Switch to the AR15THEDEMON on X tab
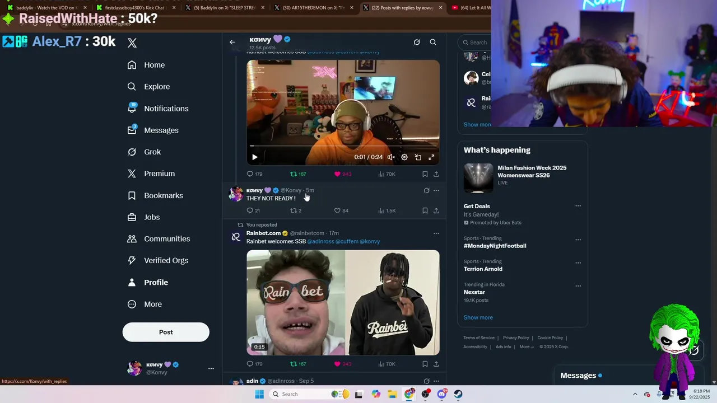 tap(314, 8)
